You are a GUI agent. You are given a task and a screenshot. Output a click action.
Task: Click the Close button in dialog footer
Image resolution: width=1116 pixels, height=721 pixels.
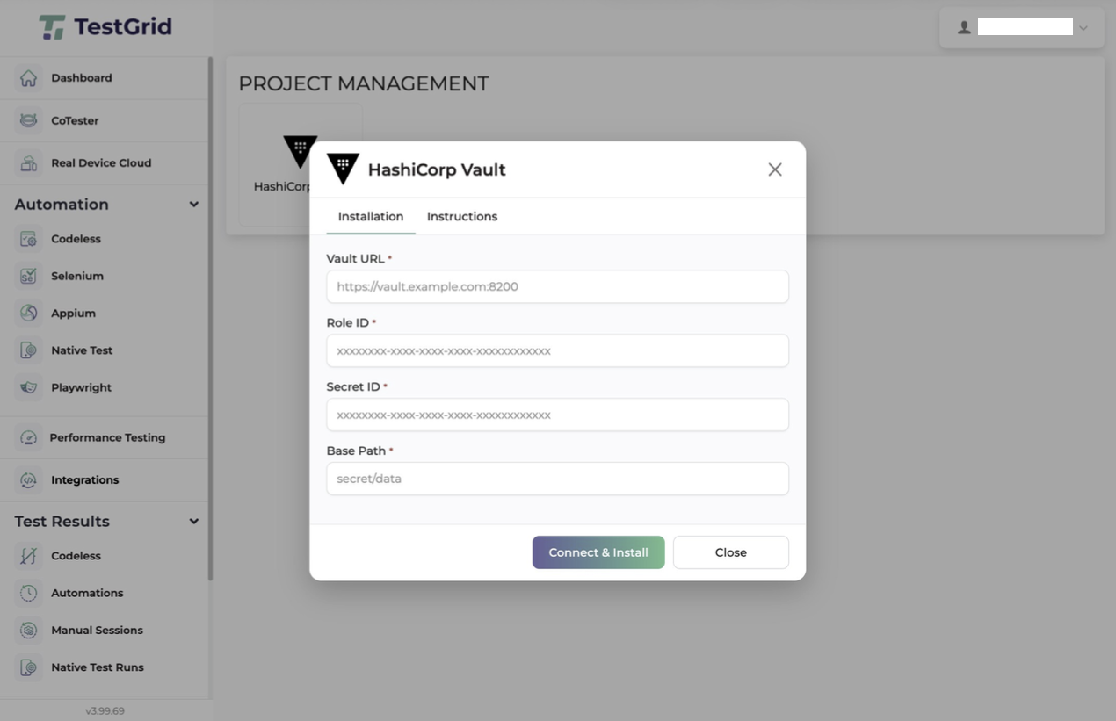point(731,552)
